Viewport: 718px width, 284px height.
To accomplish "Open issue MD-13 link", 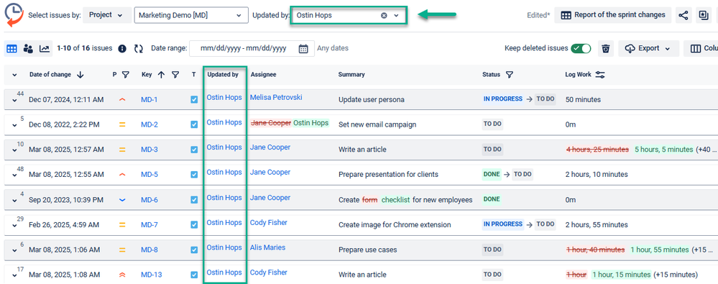I will 151,275.
